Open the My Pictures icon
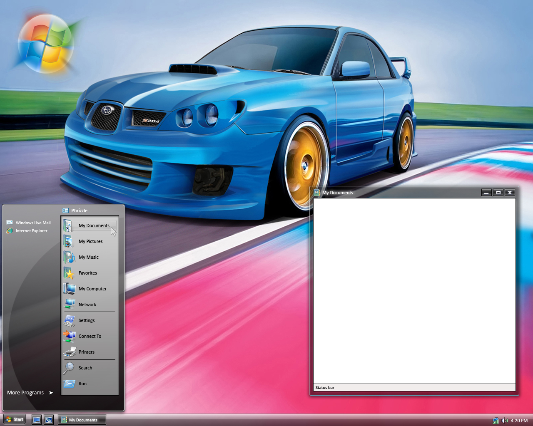Viewport: 533px width, 426px height. point(68,241)
